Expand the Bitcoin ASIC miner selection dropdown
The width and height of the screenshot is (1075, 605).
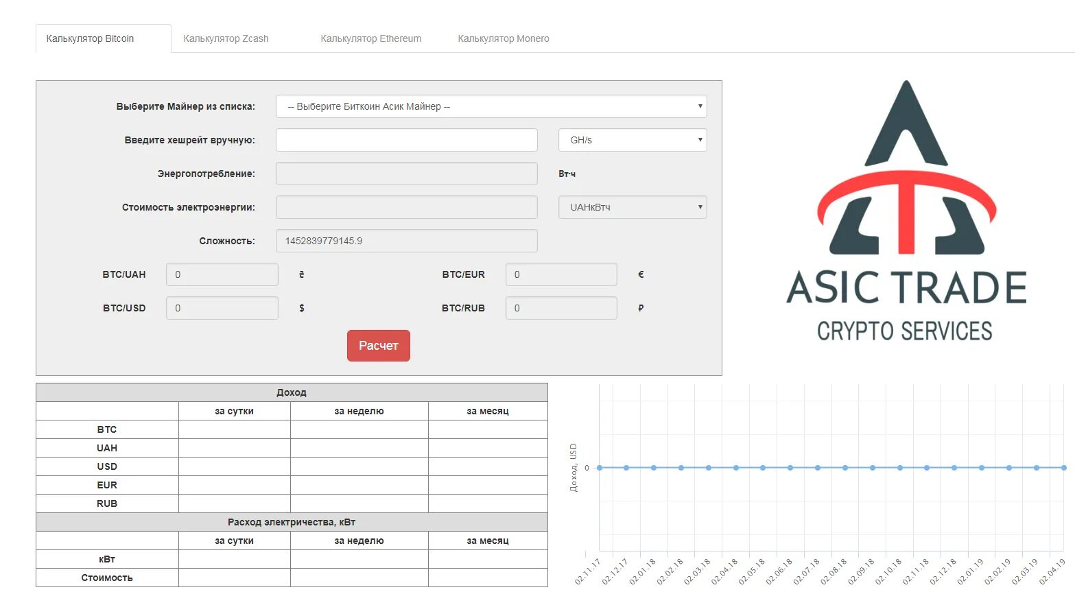[x=491, y=106]
